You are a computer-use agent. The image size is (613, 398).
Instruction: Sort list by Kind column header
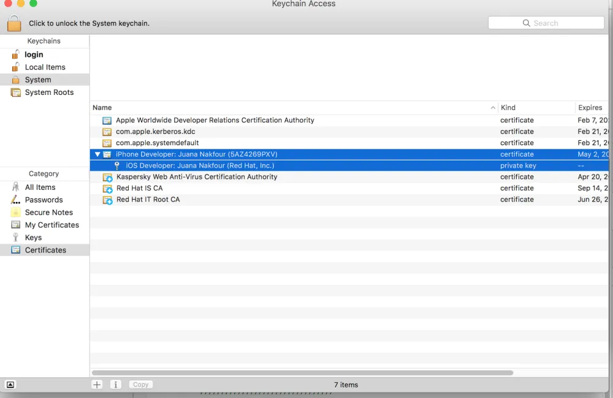pyautogui.click(x=536, y=108)
